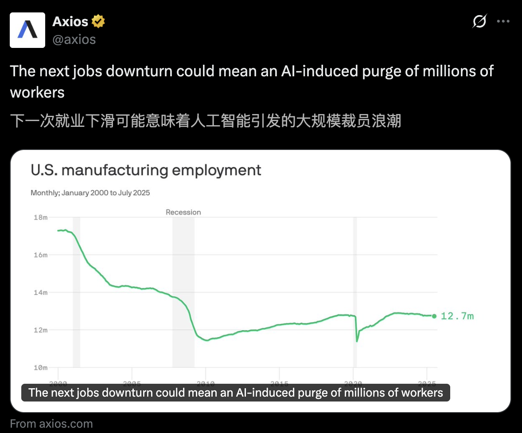Image resolution: width=522 pixels, height=433 pixels.
Task: Click the Axios display name
Action: pyautogui.click(x=70, y=21)
